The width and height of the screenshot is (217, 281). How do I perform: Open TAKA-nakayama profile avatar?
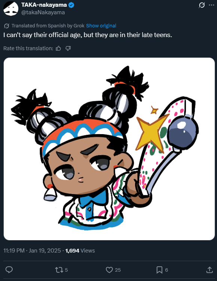[x=11, y=8]
